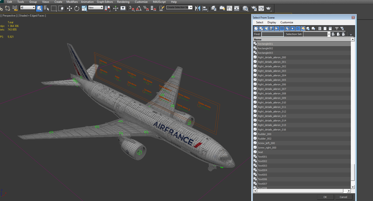Select Screw_left_000 in the list
This screenshot has height=201, width=373.
[x=302, y=143]
